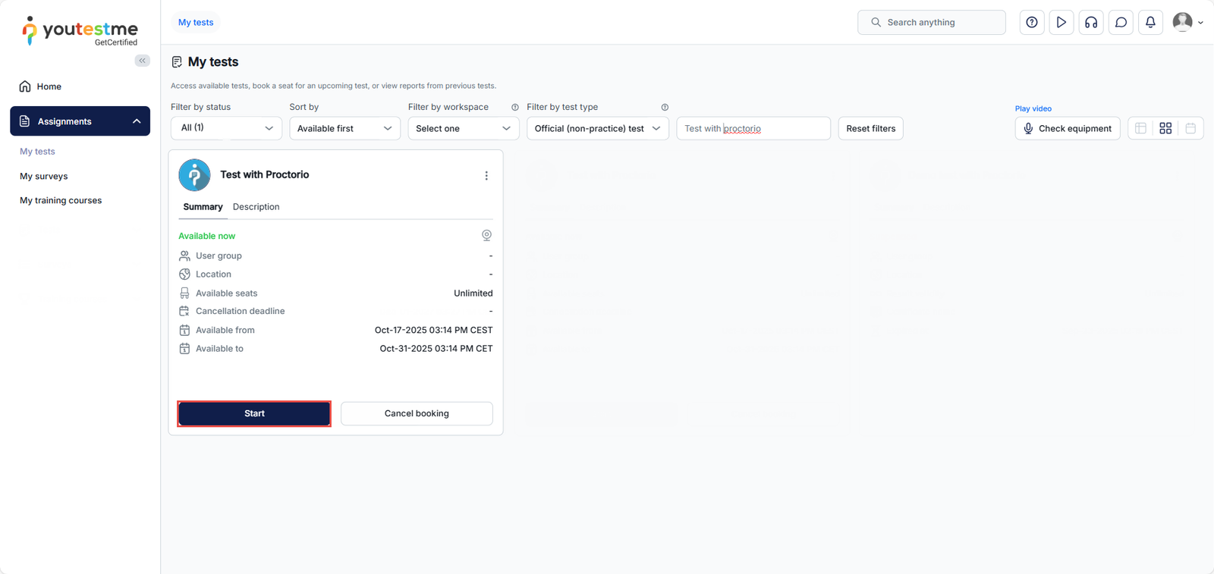Open the chat messages icon
The height and width of the screenshot is (574, 1214).
click(x=1121, y=23)
